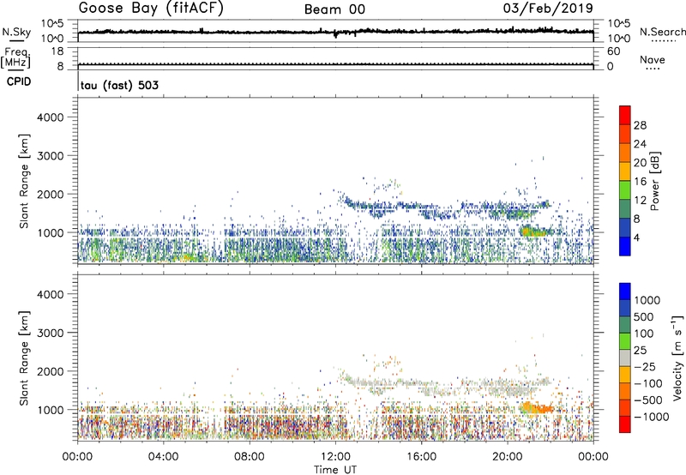Click Slant Range label of the velocity panel
The image size is (686, 475).
pos(24,358)
